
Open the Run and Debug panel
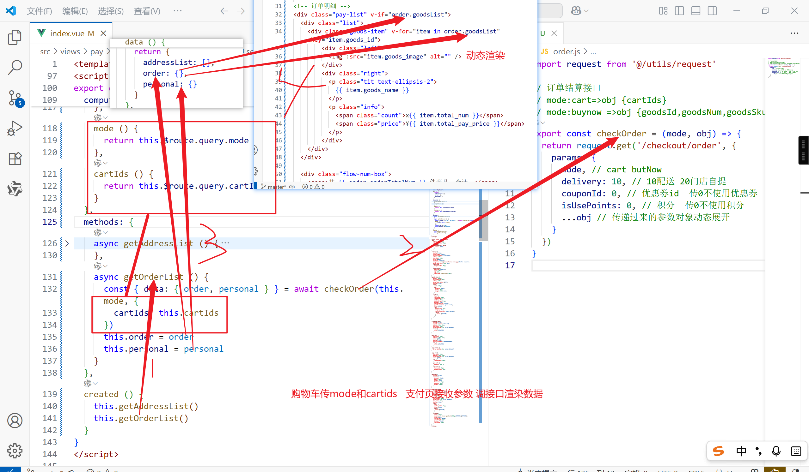pos(15,128)
